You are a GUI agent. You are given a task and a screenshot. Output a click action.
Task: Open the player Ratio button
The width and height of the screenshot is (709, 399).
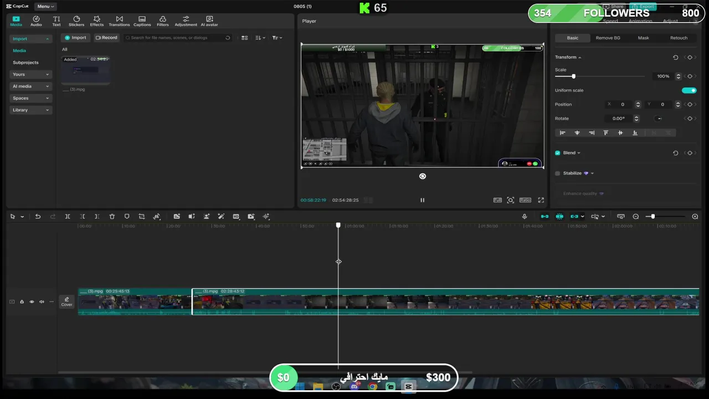point(525,200)
